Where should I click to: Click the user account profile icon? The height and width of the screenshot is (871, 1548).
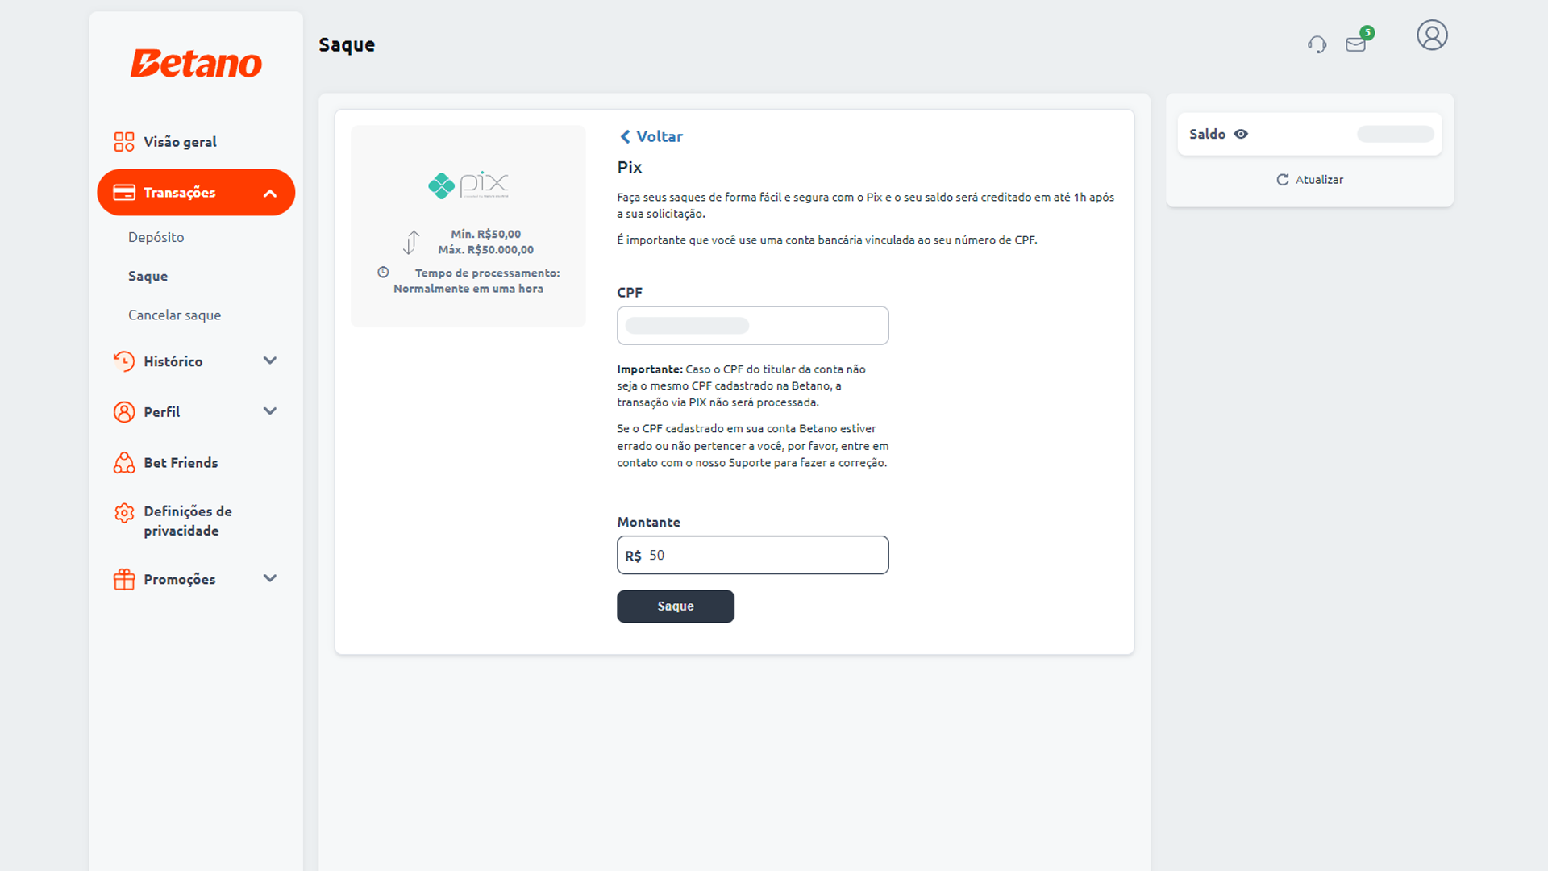pos(1430,35)
